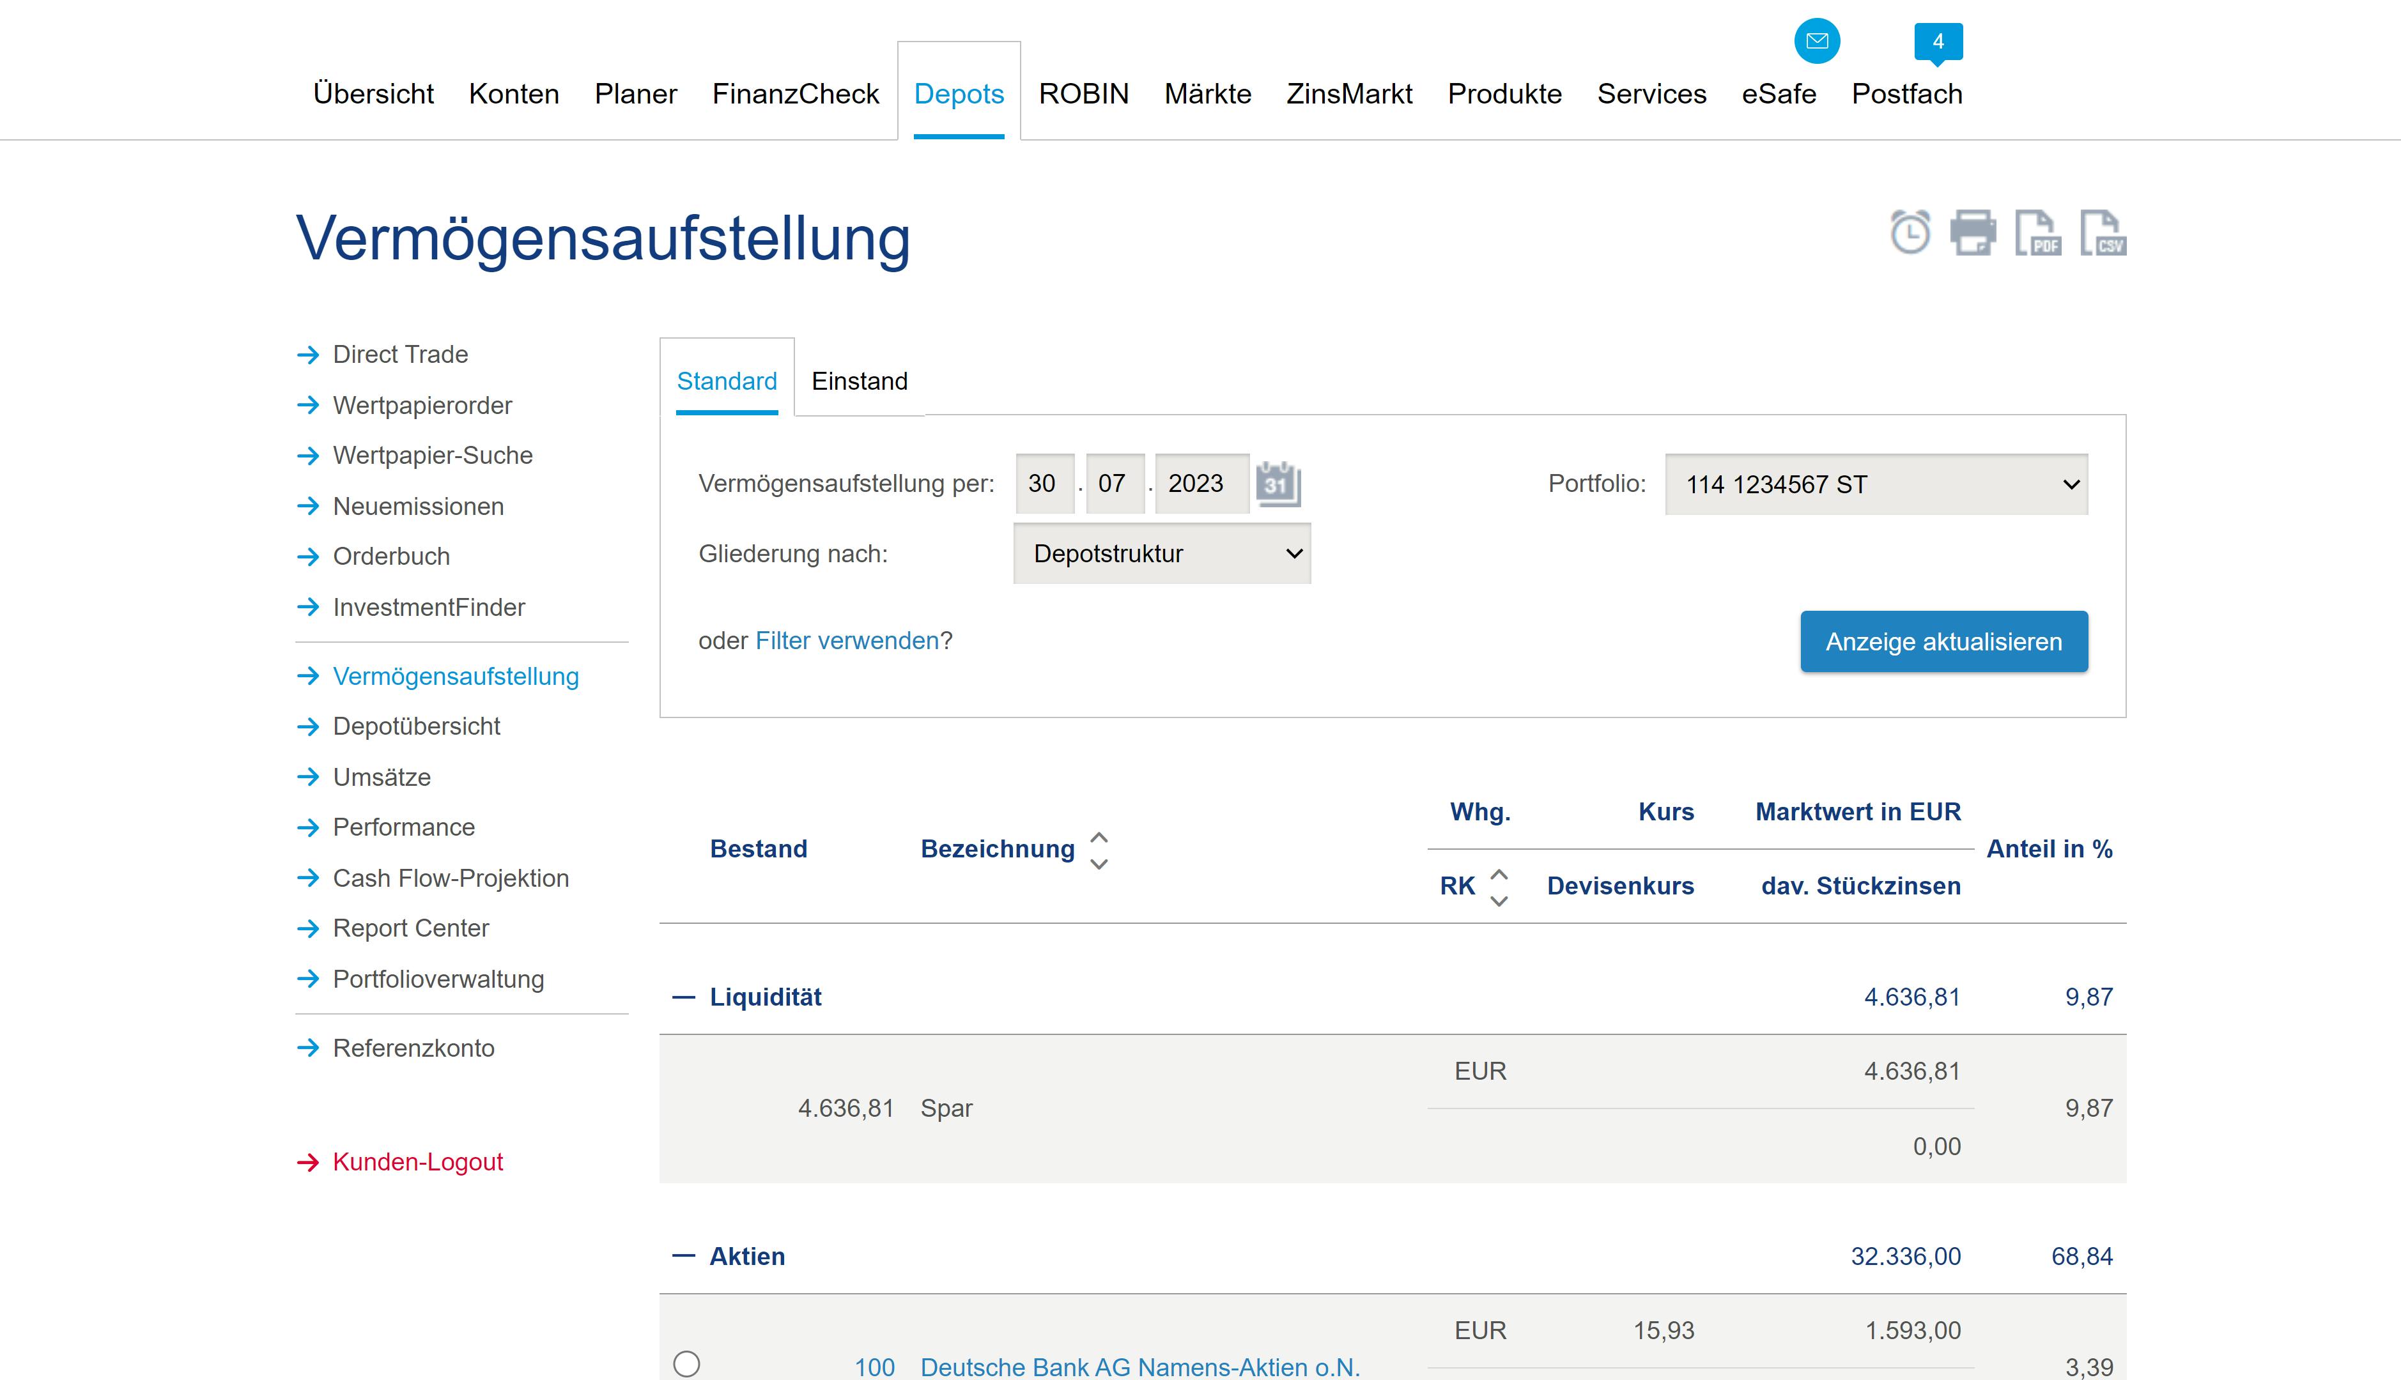The height and width of the screenshot is (1380, 2401).
Task: Click the Postfach notification badge showing 4
Action: click(1936, 42)
